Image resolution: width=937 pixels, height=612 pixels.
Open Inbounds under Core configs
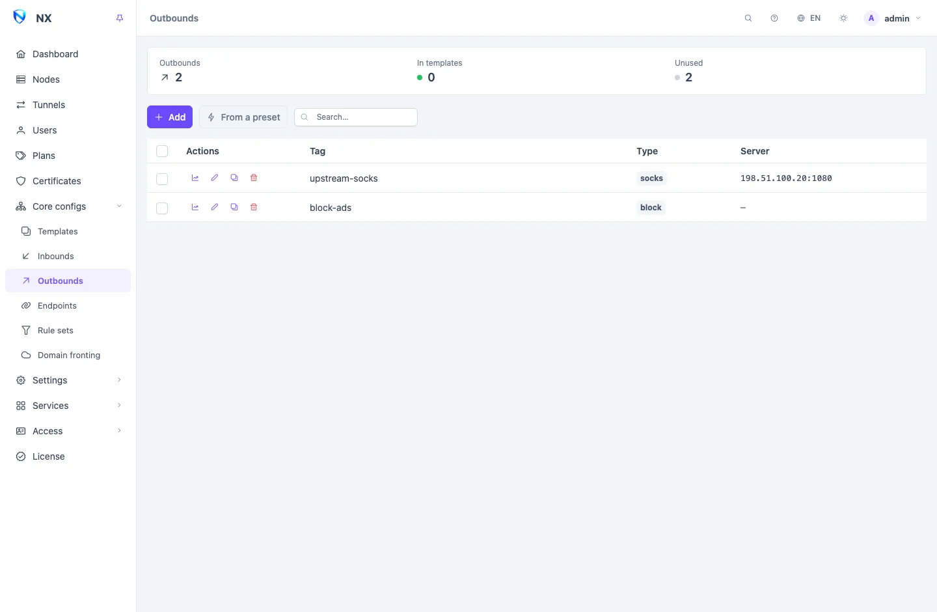(x=68, y=256)
